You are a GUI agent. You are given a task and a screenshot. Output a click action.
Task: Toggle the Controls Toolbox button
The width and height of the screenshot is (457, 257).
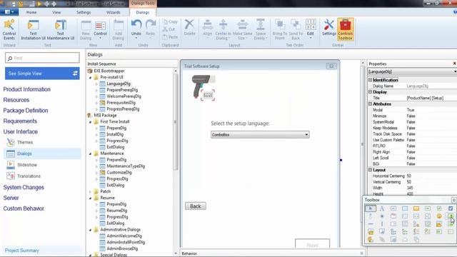click(x=346, y=29)
